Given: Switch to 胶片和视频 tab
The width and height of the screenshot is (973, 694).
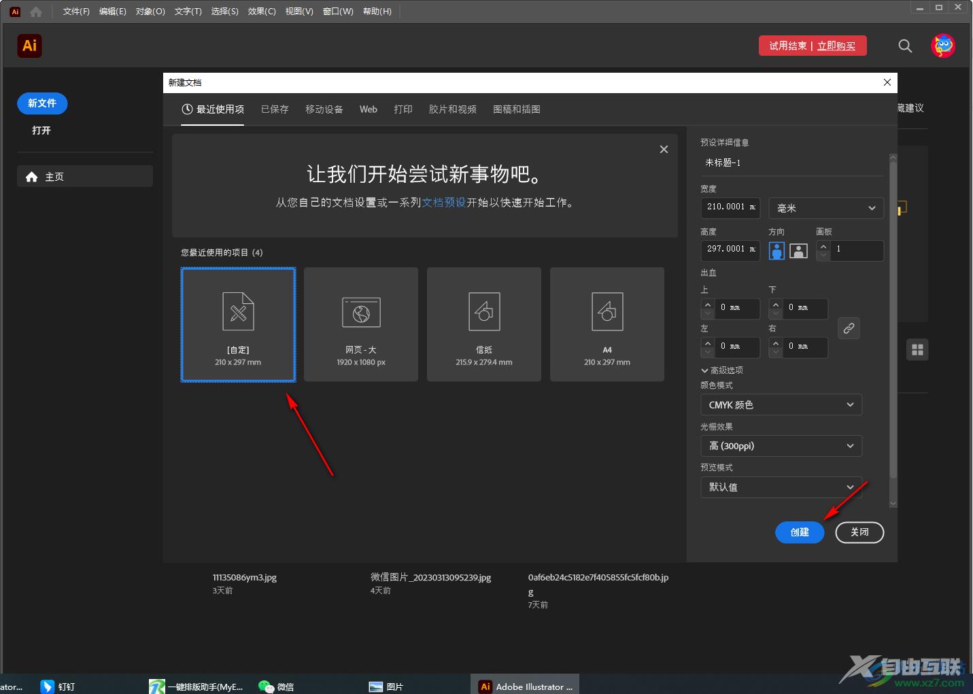Looking at the screenshot, I should (x=453, y=109).
